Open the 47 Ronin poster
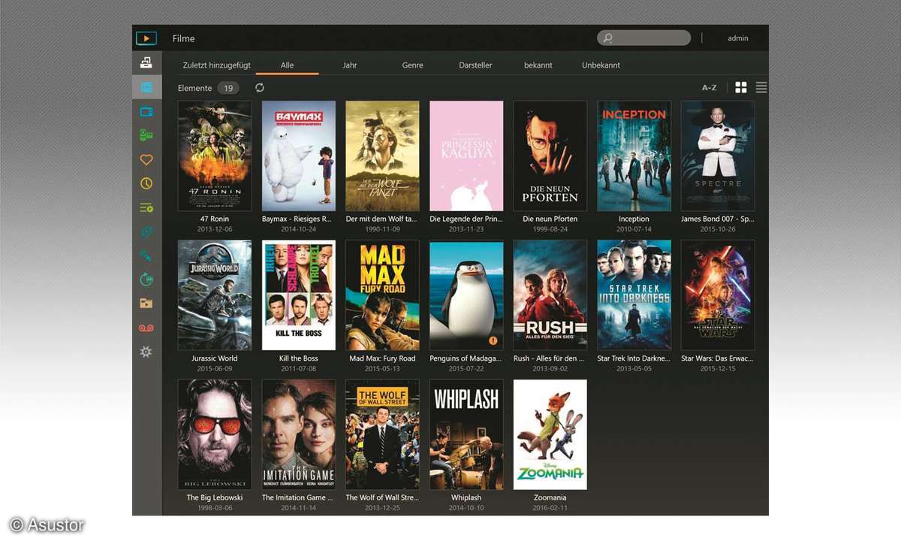 pyautogui.click(x=215, y=156)
